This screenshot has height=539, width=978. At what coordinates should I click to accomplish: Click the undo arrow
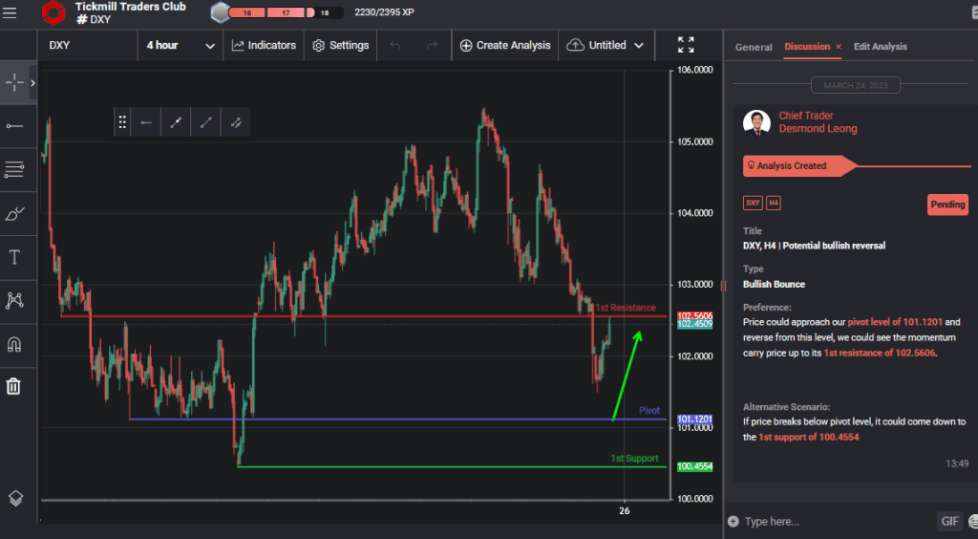pyautogui.click(x=394, y=46)
